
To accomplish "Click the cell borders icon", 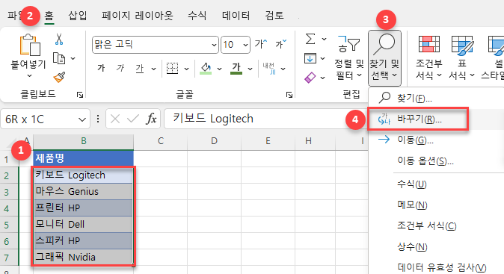I will click(172, 69).
